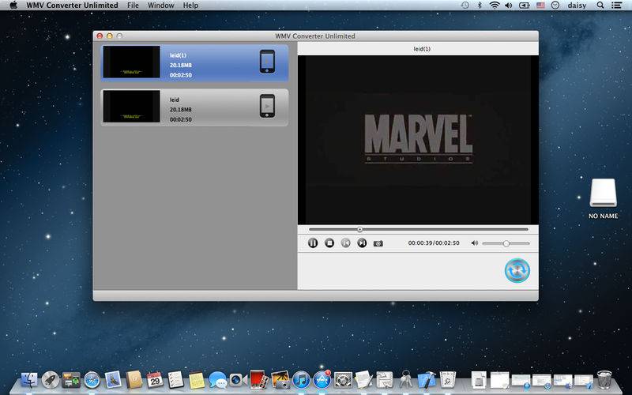The width and height of the screenshot is (632, 395).
Task: Click the battery status icon
Action: 524,6
